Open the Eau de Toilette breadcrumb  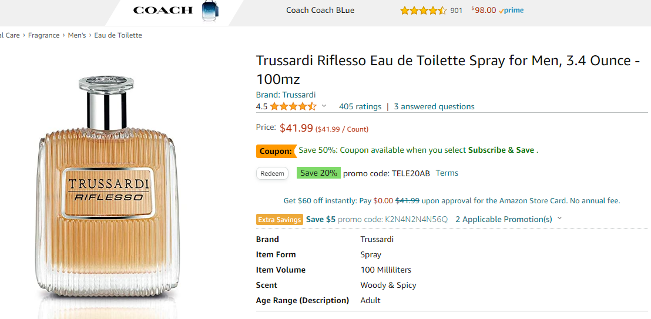coord(118,35)
